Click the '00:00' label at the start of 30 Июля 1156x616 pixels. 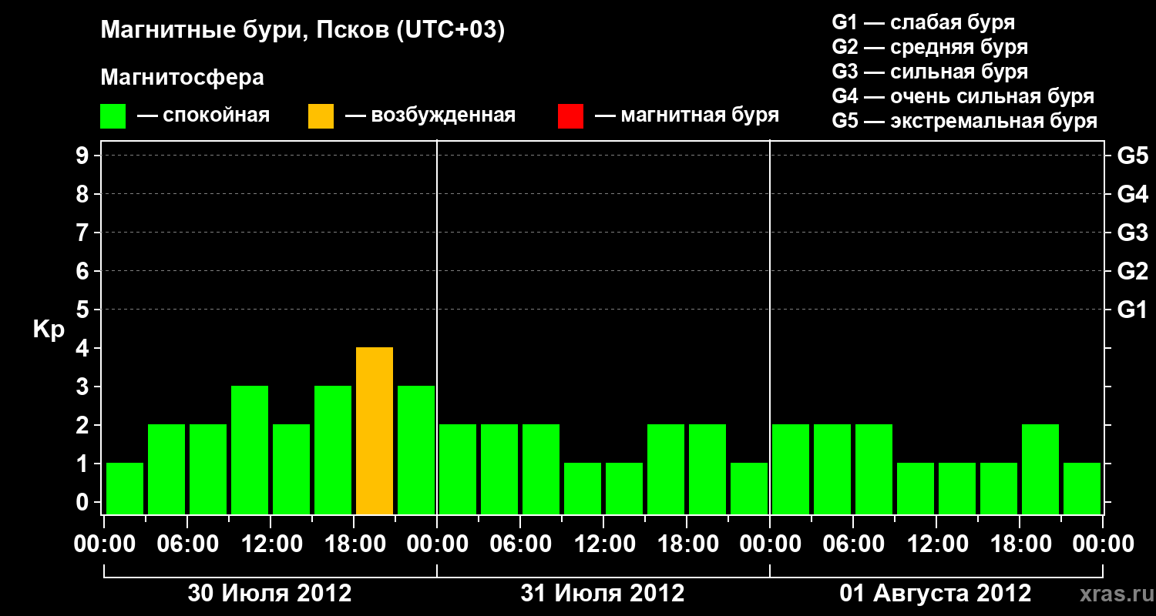[105, 544]
